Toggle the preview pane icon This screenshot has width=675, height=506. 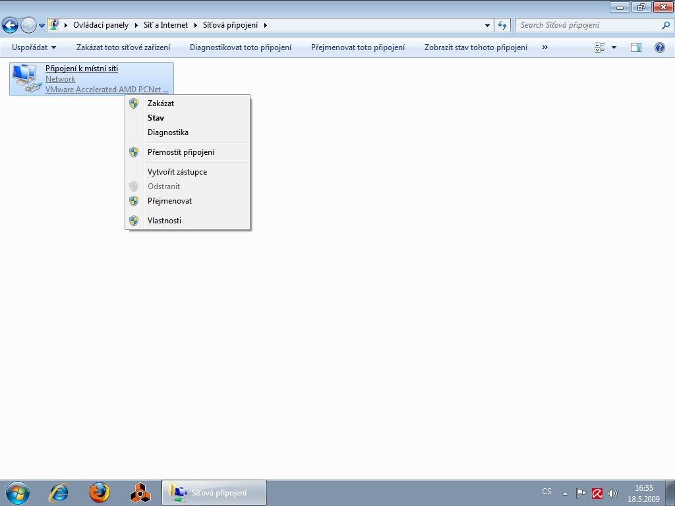pos(636,47)
